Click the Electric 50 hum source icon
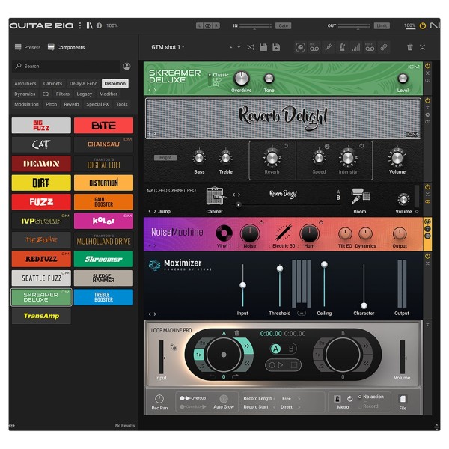Image resolution: width=449 pixels, height=449 pixels. tap(284, 233)
